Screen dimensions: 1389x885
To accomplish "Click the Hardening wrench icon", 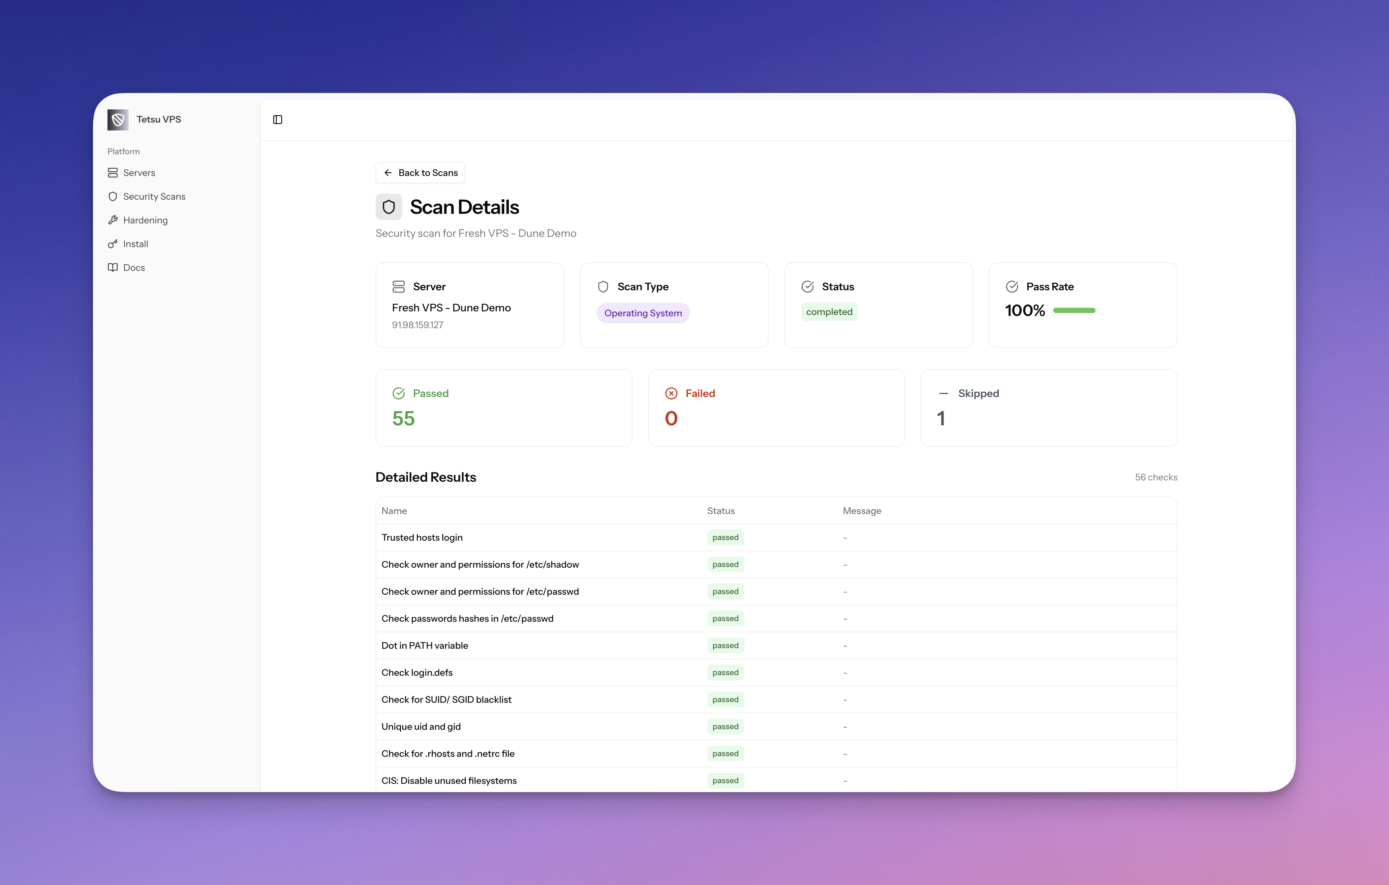I will point(112,220).
